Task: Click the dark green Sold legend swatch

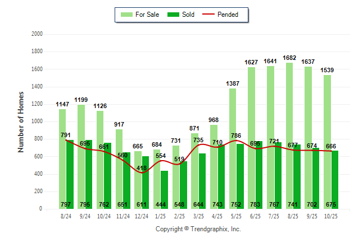Action: [173, 15]
